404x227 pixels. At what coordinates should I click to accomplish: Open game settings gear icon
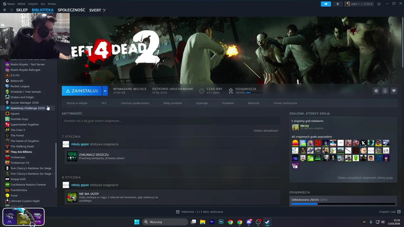point(376,91)
